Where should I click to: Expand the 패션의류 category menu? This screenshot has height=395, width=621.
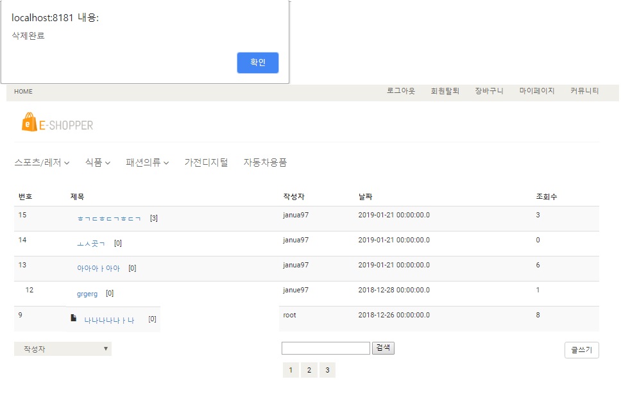point(148,162)
